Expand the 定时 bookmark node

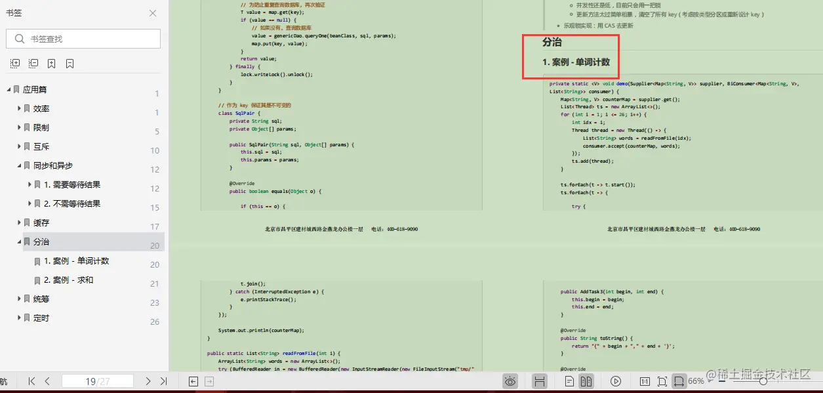coord(20,318)
